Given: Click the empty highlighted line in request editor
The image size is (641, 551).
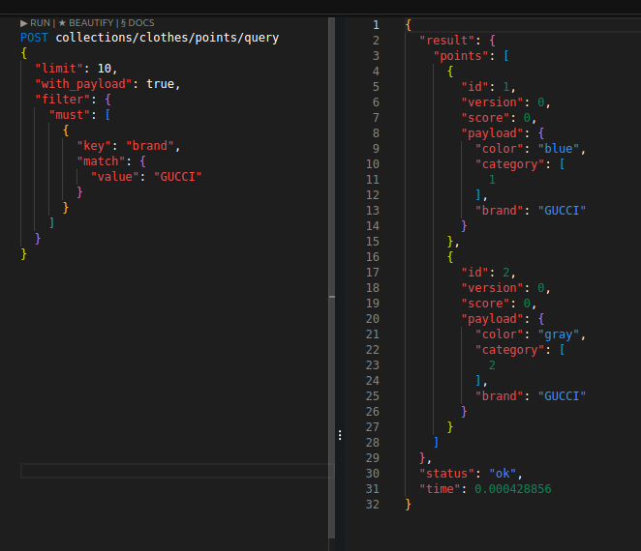Looking at the screenshot, I should (x=174, y=471).
